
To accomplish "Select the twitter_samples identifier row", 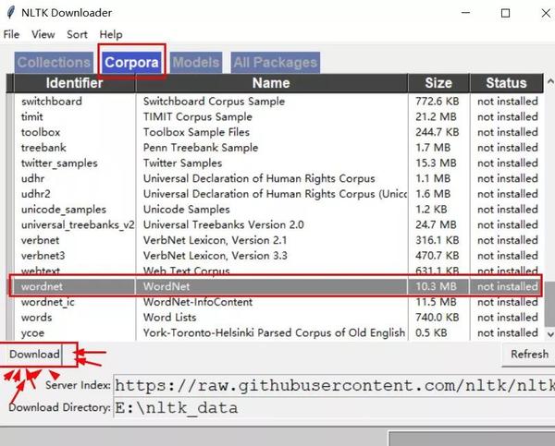I will click(59, 163).
